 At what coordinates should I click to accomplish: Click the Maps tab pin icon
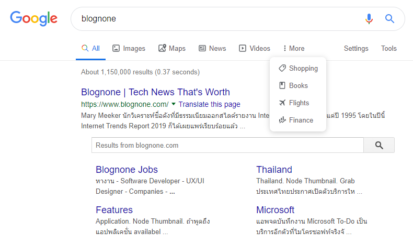click(162, 48)
